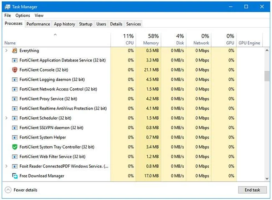Select FortiClient Web Filter Service row name
272x200 pixels.
(x=52, y=156)
